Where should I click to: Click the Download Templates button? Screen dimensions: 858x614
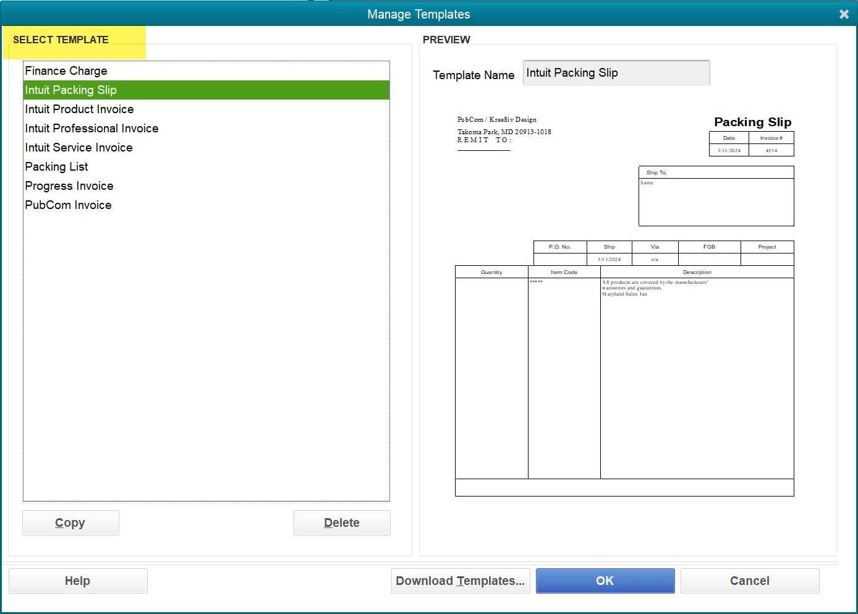point(461,581)
